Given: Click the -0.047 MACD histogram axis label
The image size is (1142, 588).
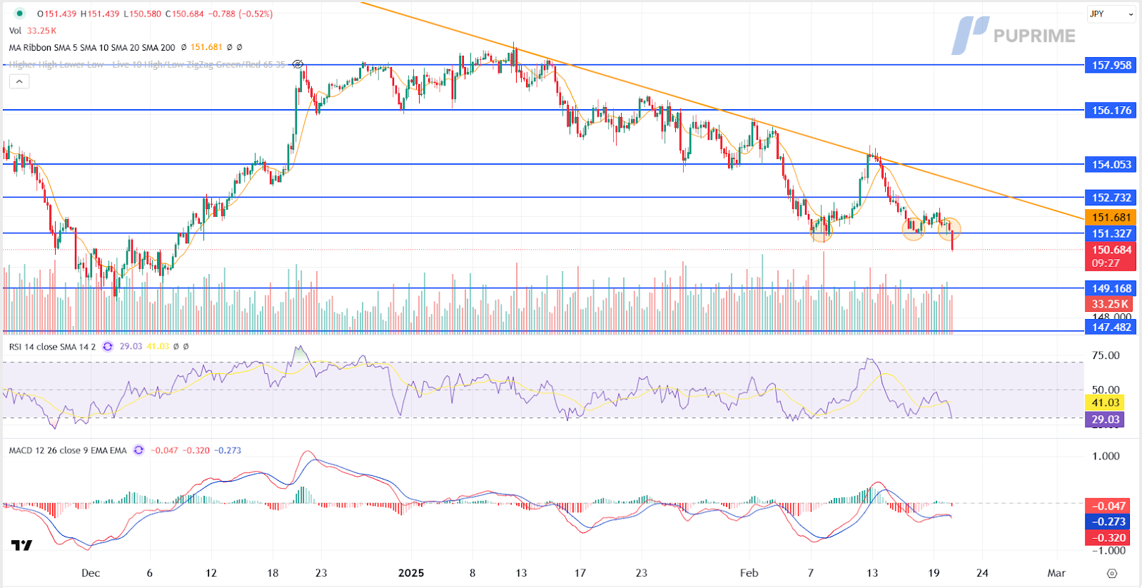Looking at the screenshot, I should [x=1108, y=506].
